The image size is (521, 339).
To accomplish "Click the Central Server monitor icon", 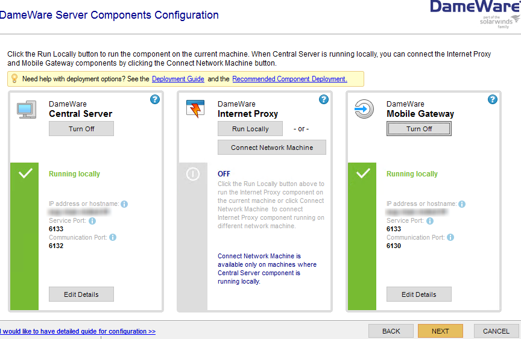I will (x=25, y=109).
